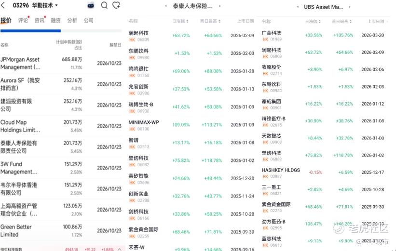The image size is (396, 251).
Task: Open 牧原股份 02714 stock row
Action: (323, 70)
